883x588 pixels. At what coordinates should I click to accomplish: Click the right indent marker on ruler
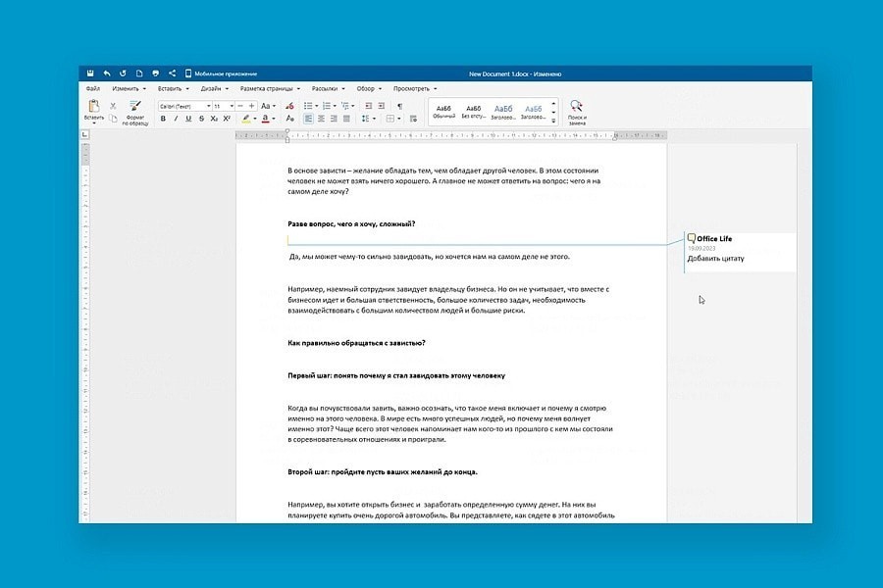pos(615,137)
